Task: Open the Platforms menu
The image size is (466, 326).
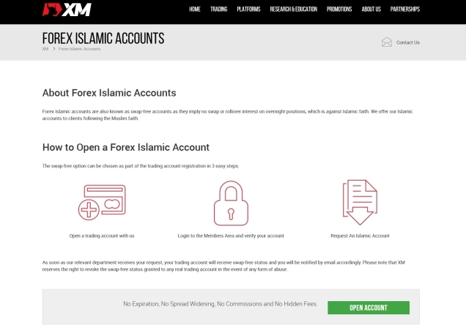Action: [248, 10]
